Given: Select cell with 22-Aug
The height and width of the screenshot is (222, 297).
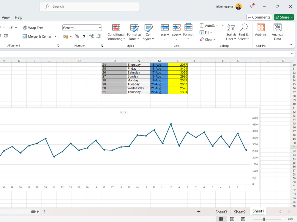Looking at the screenshot, I should point(159,92).
